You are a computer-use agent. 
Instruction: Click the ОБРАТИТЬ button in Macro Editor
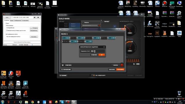(x=112, y=70)
